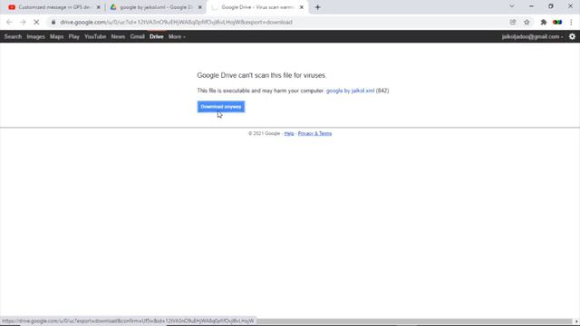Go back to the previous page

click(9, 22)
